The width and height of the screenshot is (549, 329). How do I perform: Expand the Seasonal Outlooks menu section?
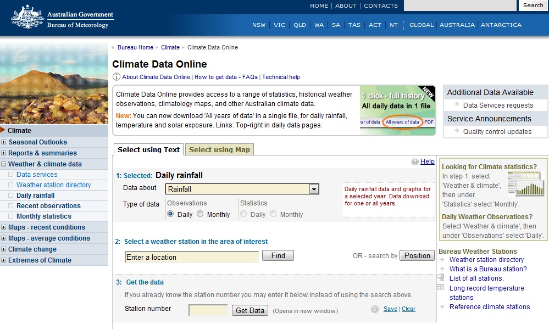(4, 142)
